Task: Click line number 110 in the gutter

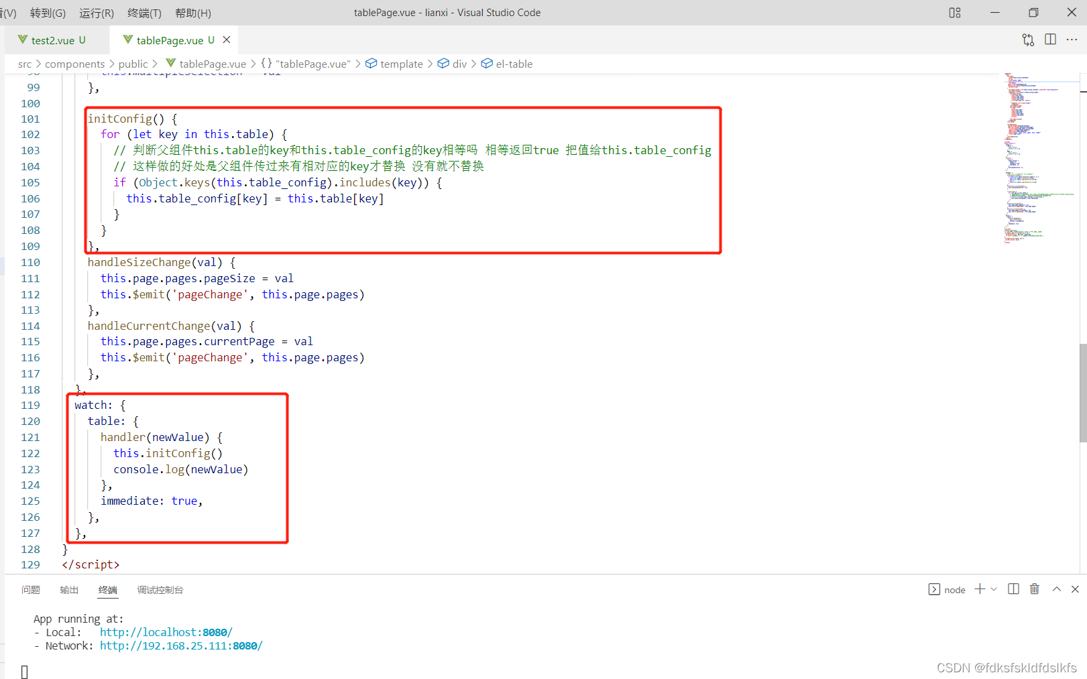Action: [30, 263]
